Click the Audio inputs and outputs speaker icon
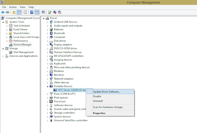Image resolution: width=197 pixels, height=133 pixels. [x=51, y=26]
